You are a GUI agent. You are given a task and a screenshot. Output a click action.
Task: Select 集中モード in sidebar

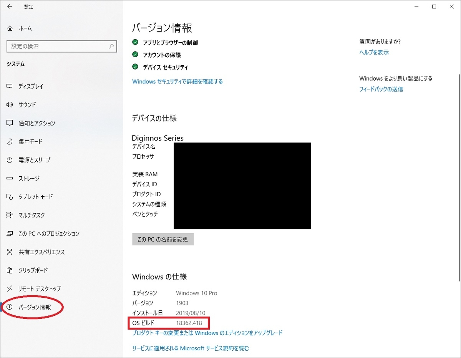[x=61, y=141]
